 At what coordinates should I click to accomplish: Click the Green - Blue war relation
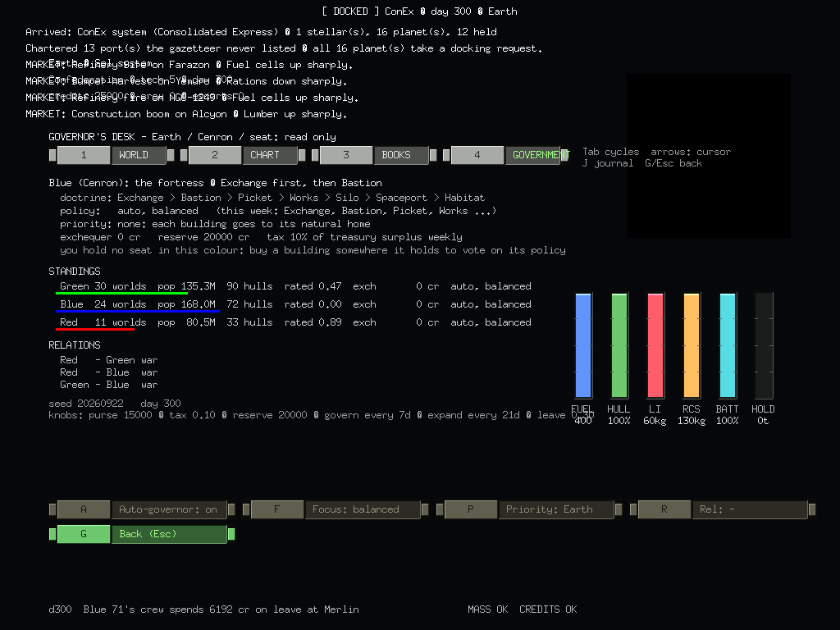coord(109,385)
